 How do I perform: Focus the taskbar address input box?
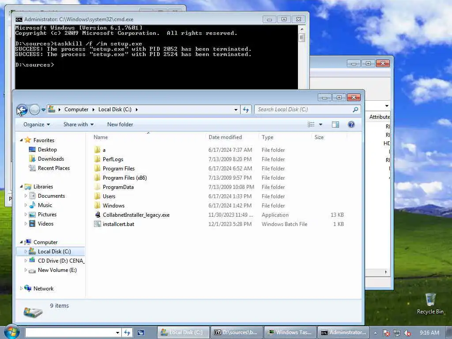pos(70,333)
